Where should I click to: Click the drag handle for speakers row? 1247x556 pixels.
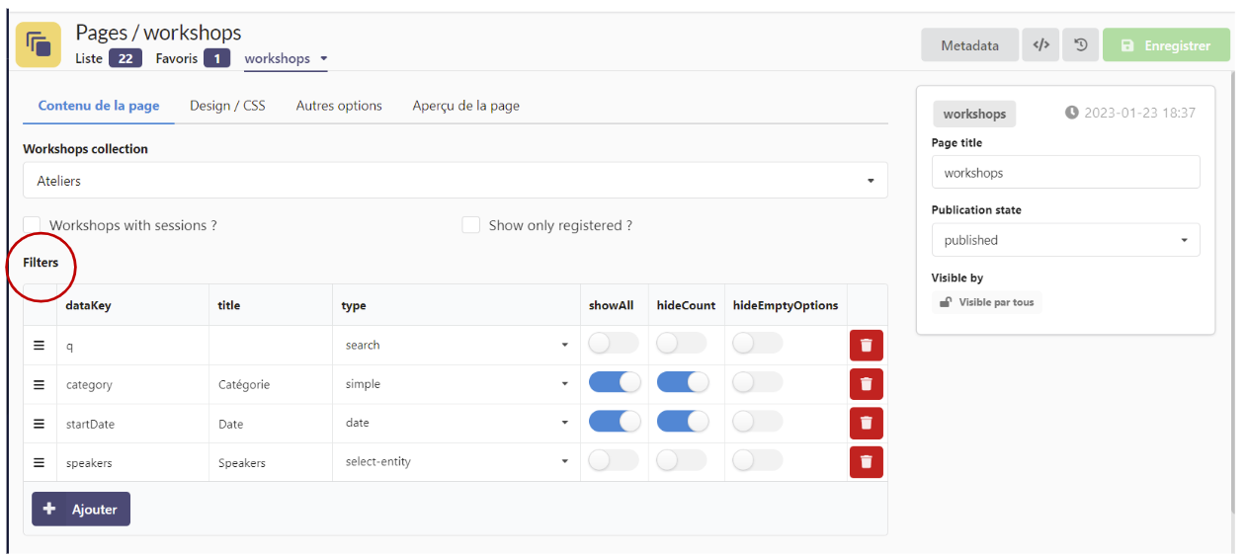point(40,462)
